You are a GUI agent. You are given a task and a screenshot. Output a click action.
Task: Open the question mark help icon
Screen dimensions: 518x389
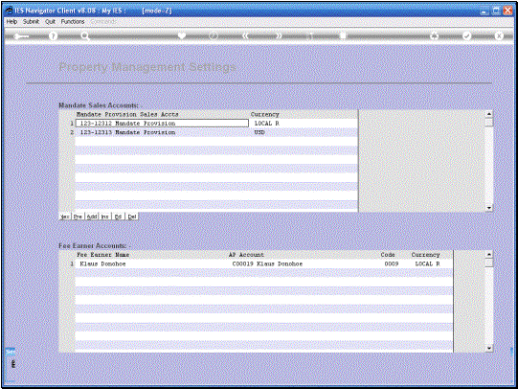(x=53, y=36)
